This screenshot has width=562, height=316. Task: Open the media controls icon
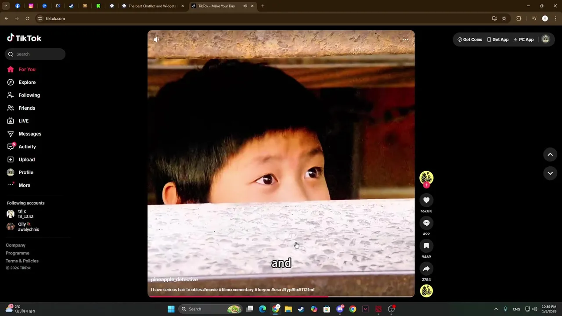(x=534, y=18)
